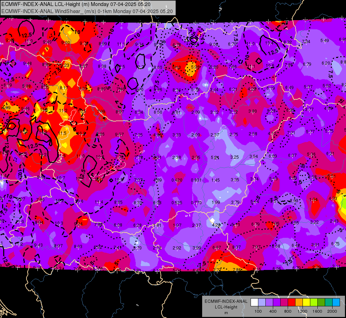Click the grid value 7.86 at bottom edge
The height and width of the screenshot is (318, 346).
point(236,270)
